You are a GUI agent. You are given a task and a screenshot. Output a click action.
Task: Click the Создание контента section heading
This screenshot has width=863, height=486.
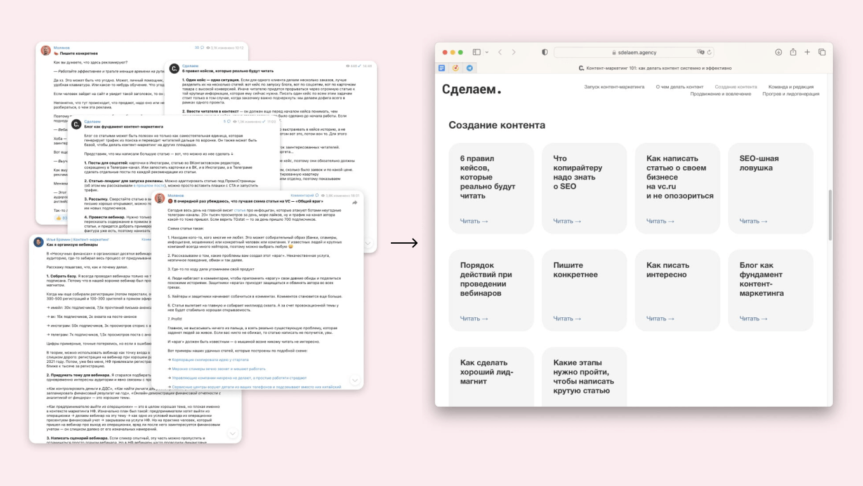497,125
